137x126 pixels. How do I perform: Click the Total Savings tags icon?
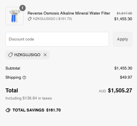click(x=8, y=110)
